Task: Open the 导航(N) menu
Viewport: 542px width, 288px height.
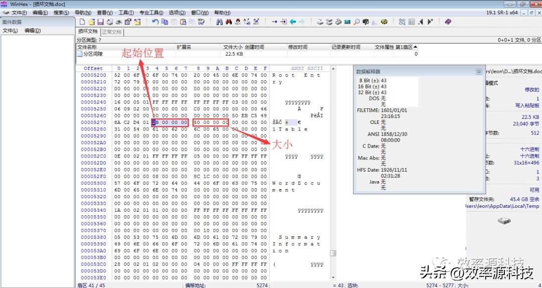Action: 83,13
